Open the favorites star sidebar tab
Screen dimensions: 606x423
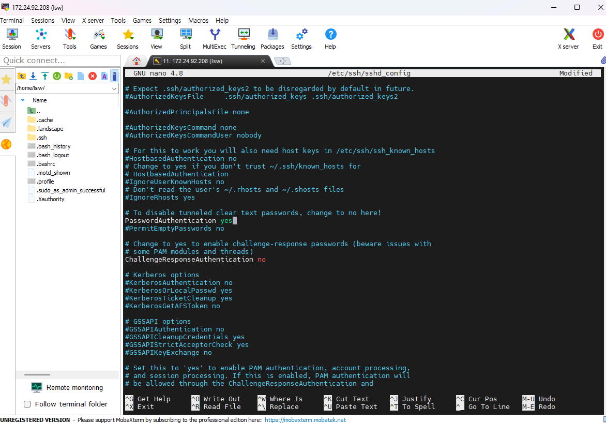7,79
